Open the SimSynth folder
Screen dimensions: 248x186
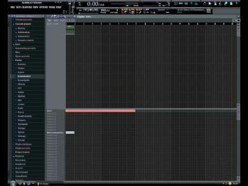[x=23, y=124]
